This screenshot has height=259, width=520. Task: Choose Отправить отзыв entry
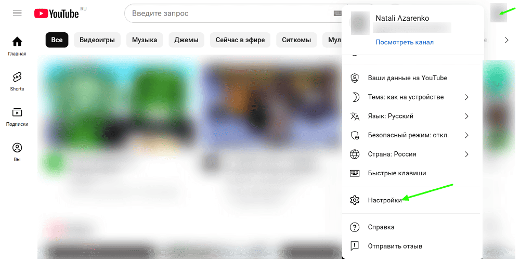[x=413, y=247]
